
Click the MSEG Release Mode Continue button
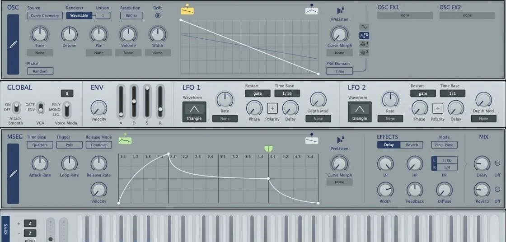(x=98, y=145)
